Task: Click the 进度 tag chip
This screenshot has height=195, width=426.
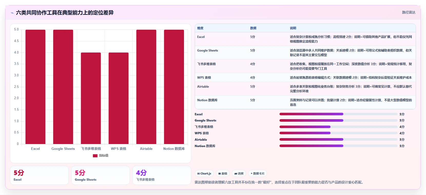Action: coord(239,173)
